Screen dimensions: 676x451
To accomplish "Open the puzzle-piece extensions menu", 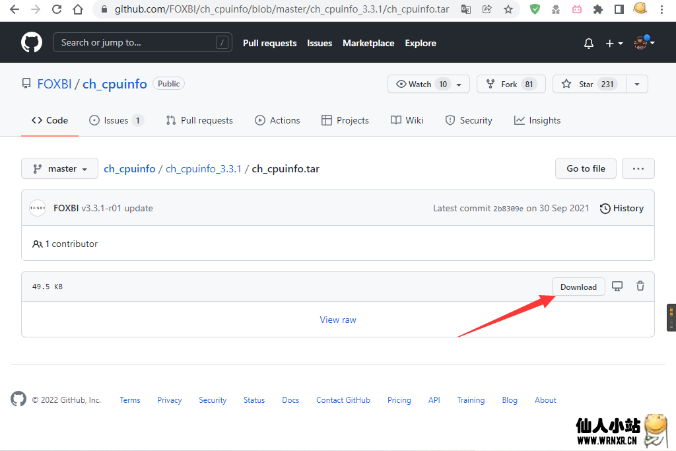I will (598, 9).
